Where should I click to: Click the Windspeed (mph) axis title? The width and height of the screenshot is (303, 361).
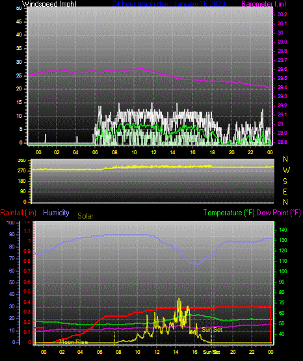[x=49, y=3]
